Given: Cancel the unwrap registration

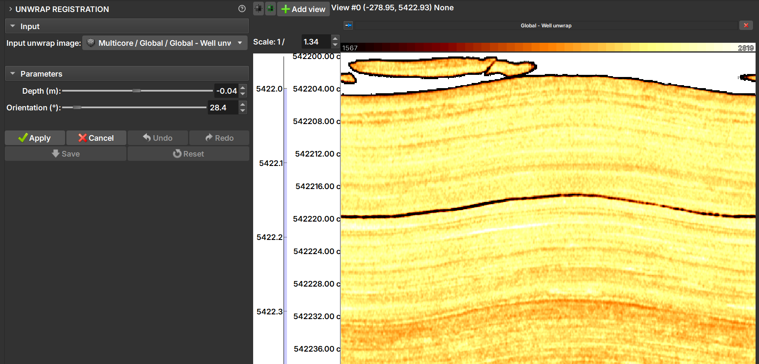Looking at the screenshot, I should point(96,138).
